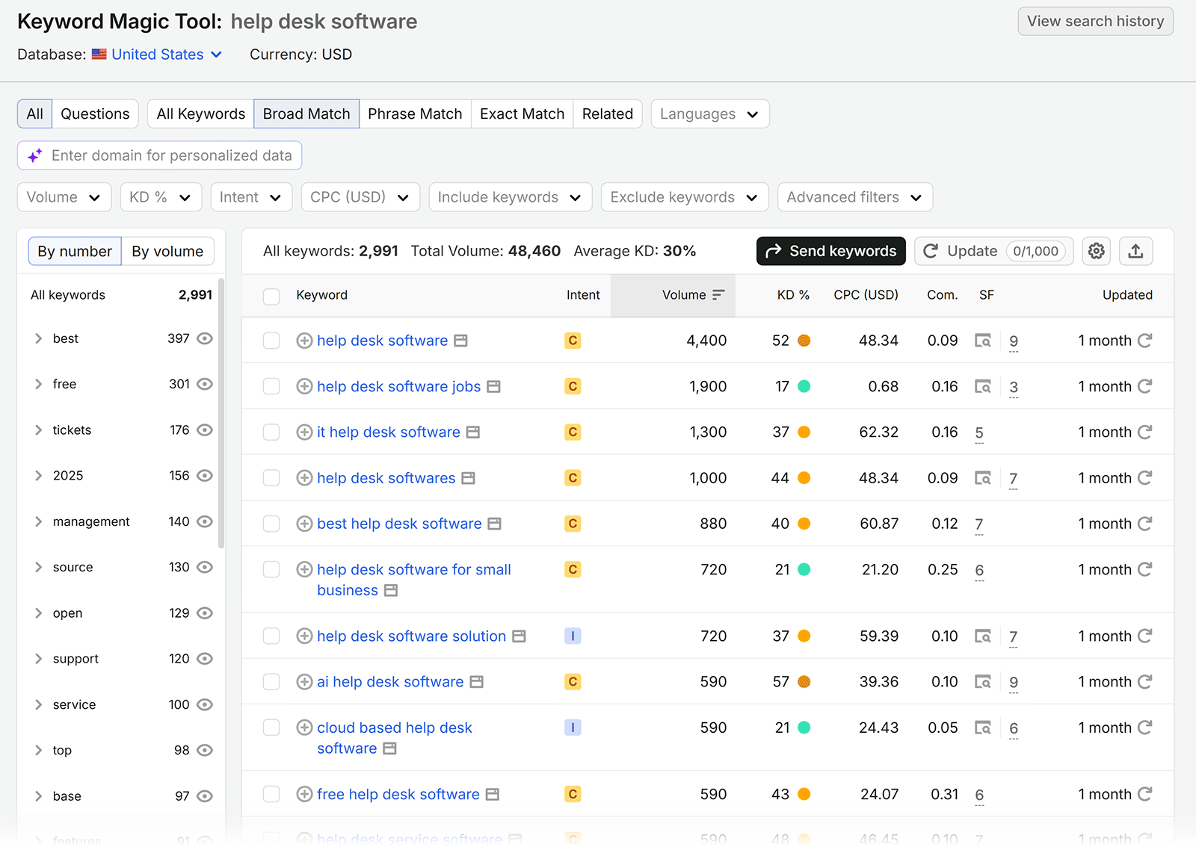Image resolution: width=1196 pixels, height=856 pixels.
Task: Refresh 'best help desk software' row data
Action: coord(1144,524)
